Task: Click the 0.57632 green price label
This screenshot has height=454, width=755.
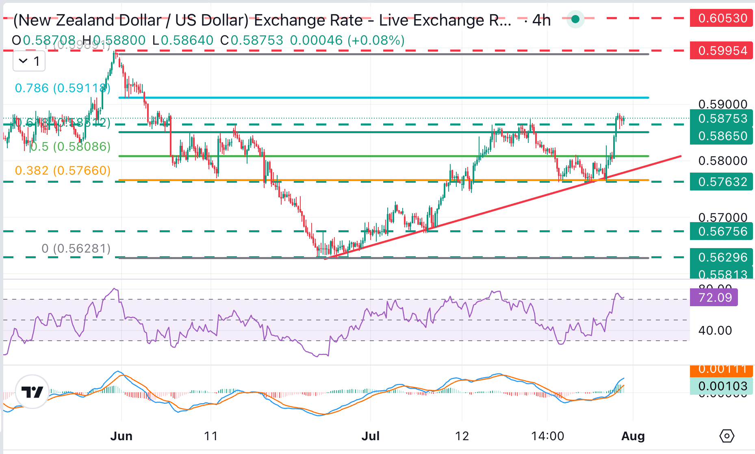Action: click(721, 182)
